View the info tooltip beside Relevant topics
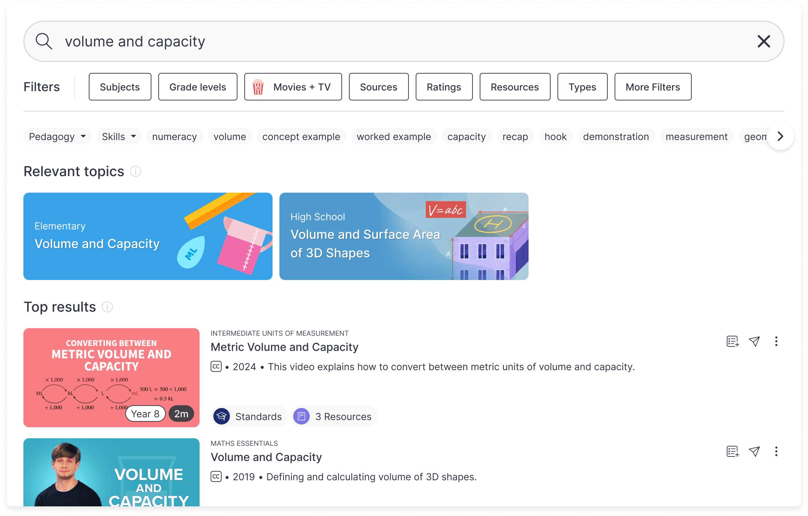This screenshot has height=516, width=808. click(x=136, y=171)
